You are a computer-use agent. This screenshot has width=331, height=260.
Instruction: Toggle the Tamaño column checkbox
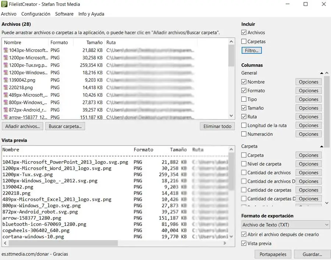click(244, 108)
